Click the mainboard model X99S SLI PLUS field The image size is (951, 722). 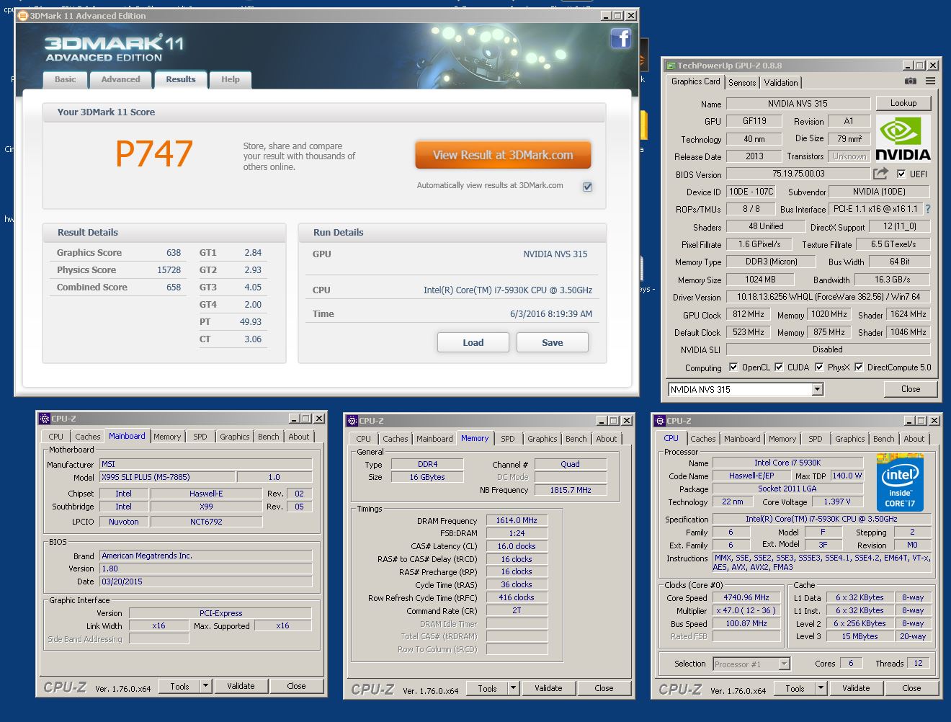pyautogui.click(x=167, y=477)
